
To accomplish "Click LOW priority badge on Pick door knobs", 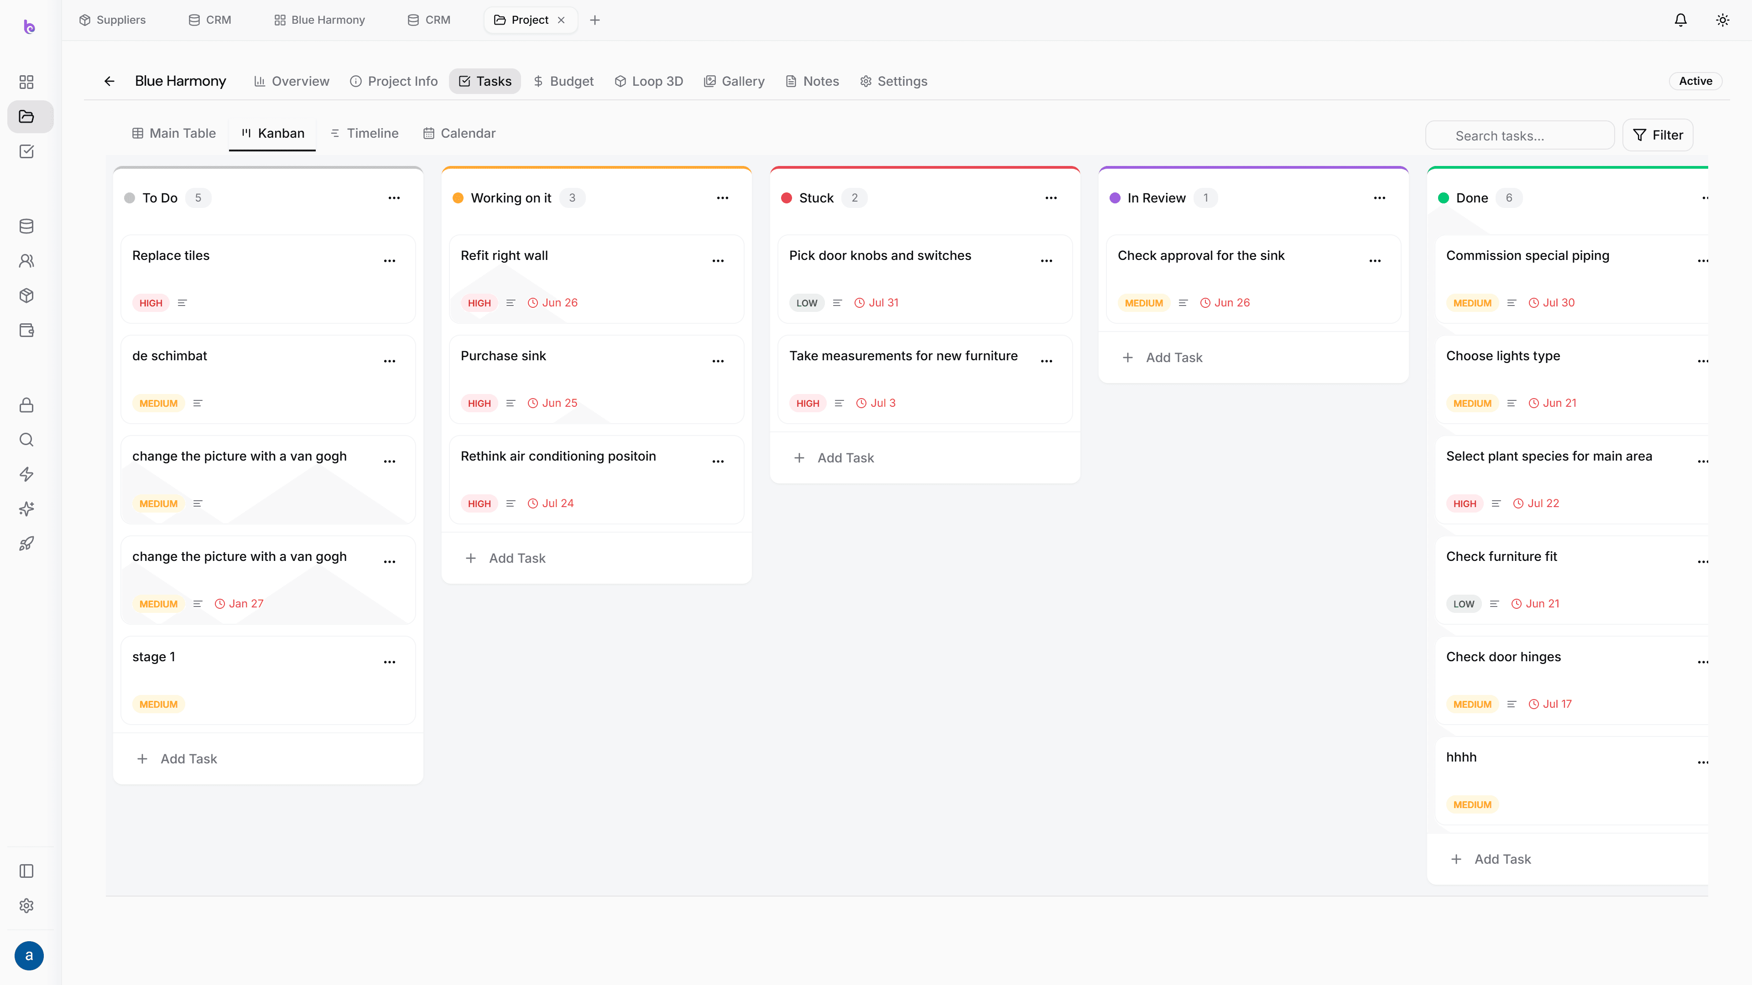I will (x=807, y=303).
